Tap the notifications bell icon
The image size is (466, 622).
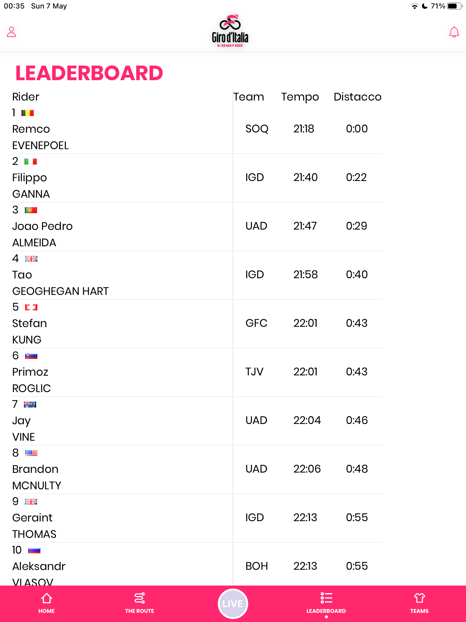point(454,32)
